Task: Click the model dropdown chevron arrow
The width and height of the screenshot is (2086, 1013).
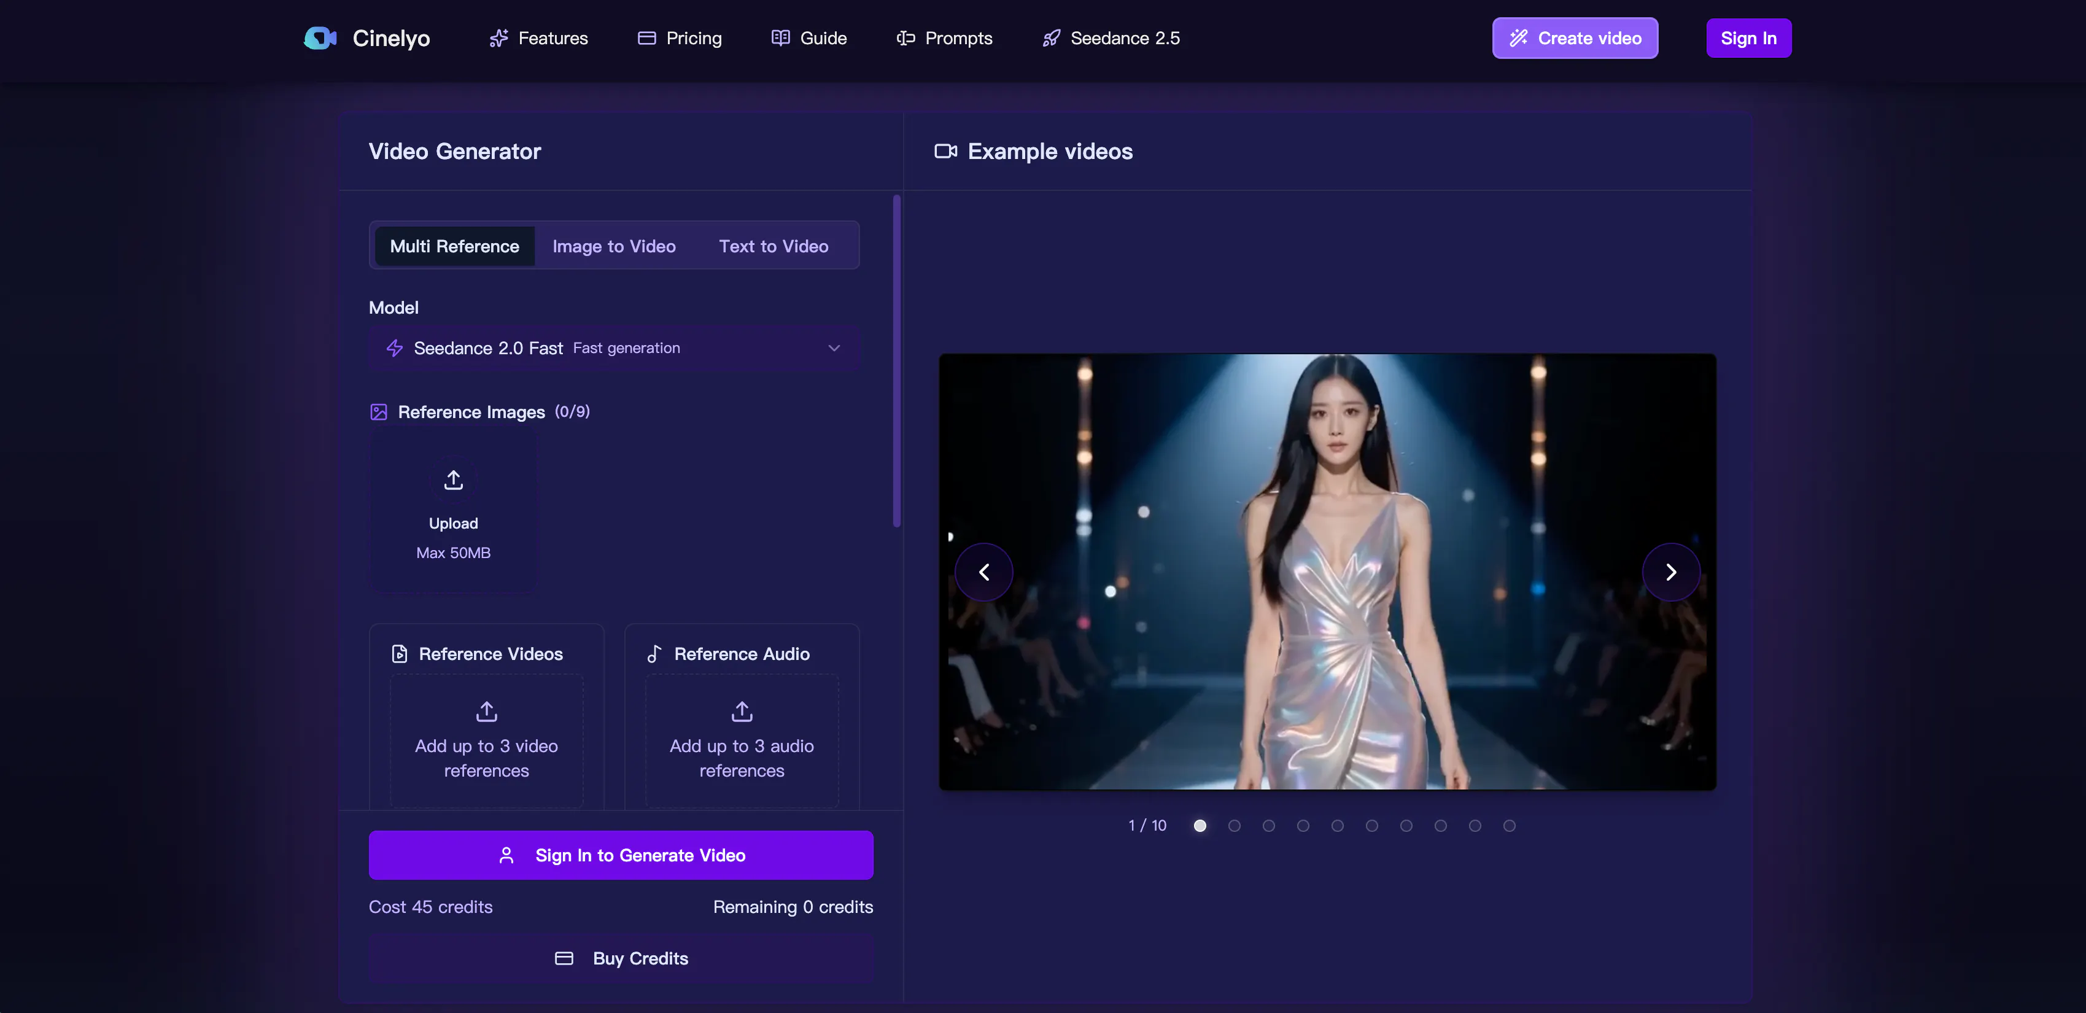Action: coord(834,348)
